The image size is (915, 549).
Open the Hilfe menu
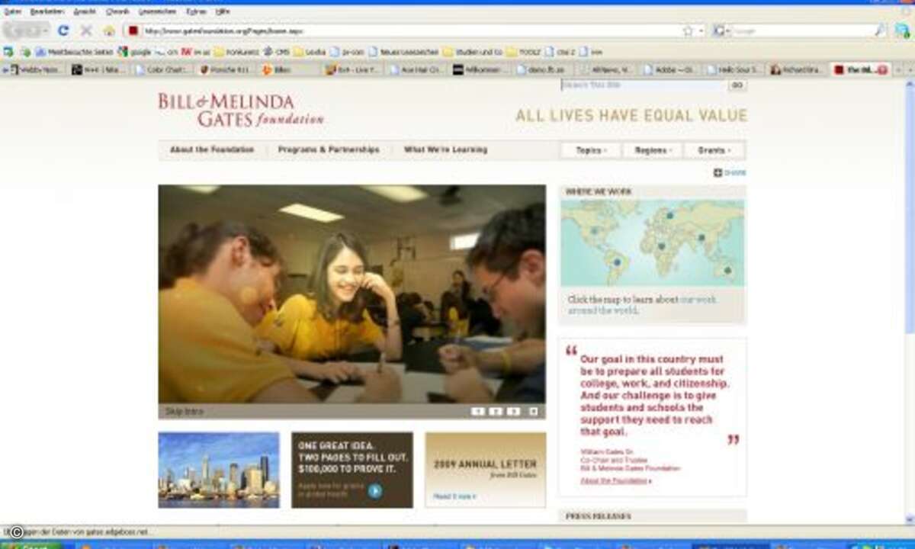[223, 11]
